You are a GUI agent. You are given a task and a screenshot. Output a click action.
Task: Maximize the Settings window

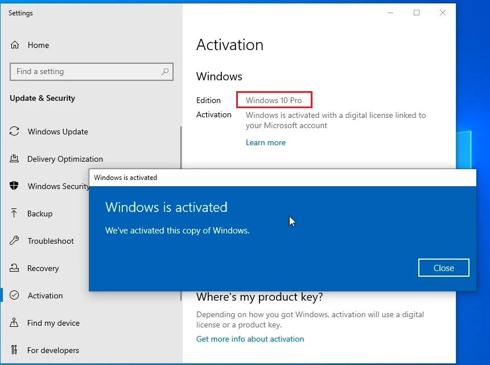[416, 13]
